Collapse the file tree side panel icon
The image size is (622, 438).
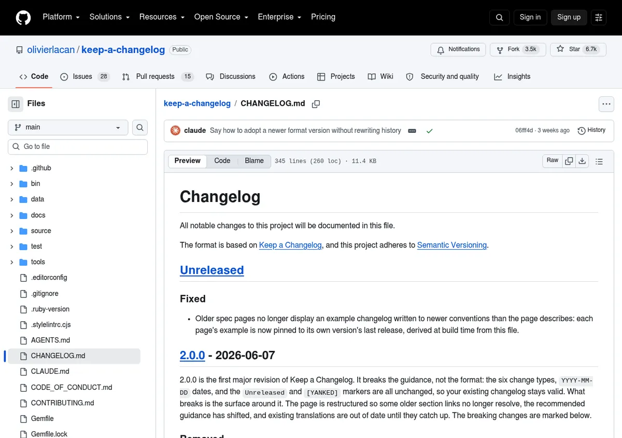(16, 104)
